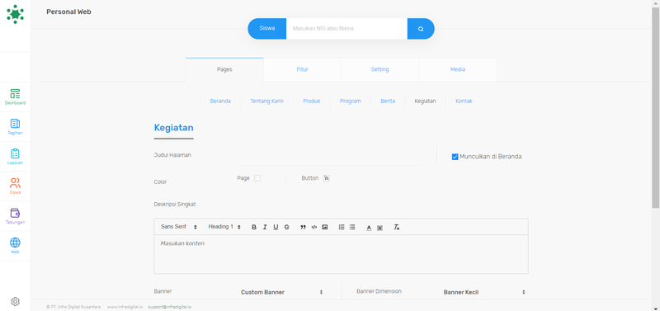Expand the Custom Banner dropdown
Viewport: 660px width, 311px height.
point(281,292)
